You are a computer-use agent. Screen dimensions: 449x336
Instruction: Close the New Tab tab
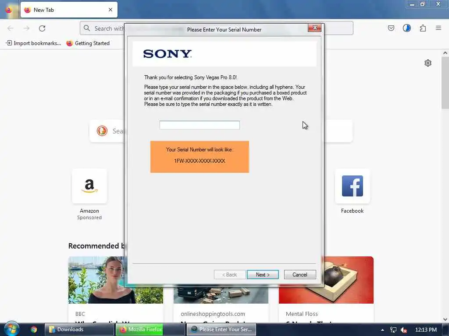pyautogui.click(x=110, y=10)
